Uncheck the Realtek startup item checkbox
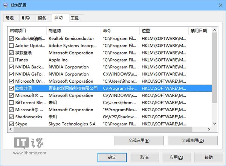This screenshot has height=166, width=226. tap(11, 38)
